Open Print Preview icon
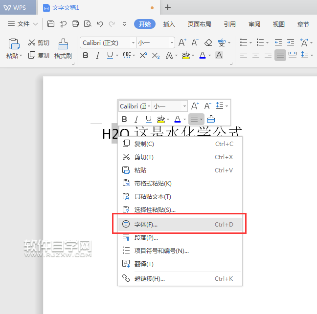Image resolution: width=317 pixels, height=314 pixels. [x=88, y=24]
